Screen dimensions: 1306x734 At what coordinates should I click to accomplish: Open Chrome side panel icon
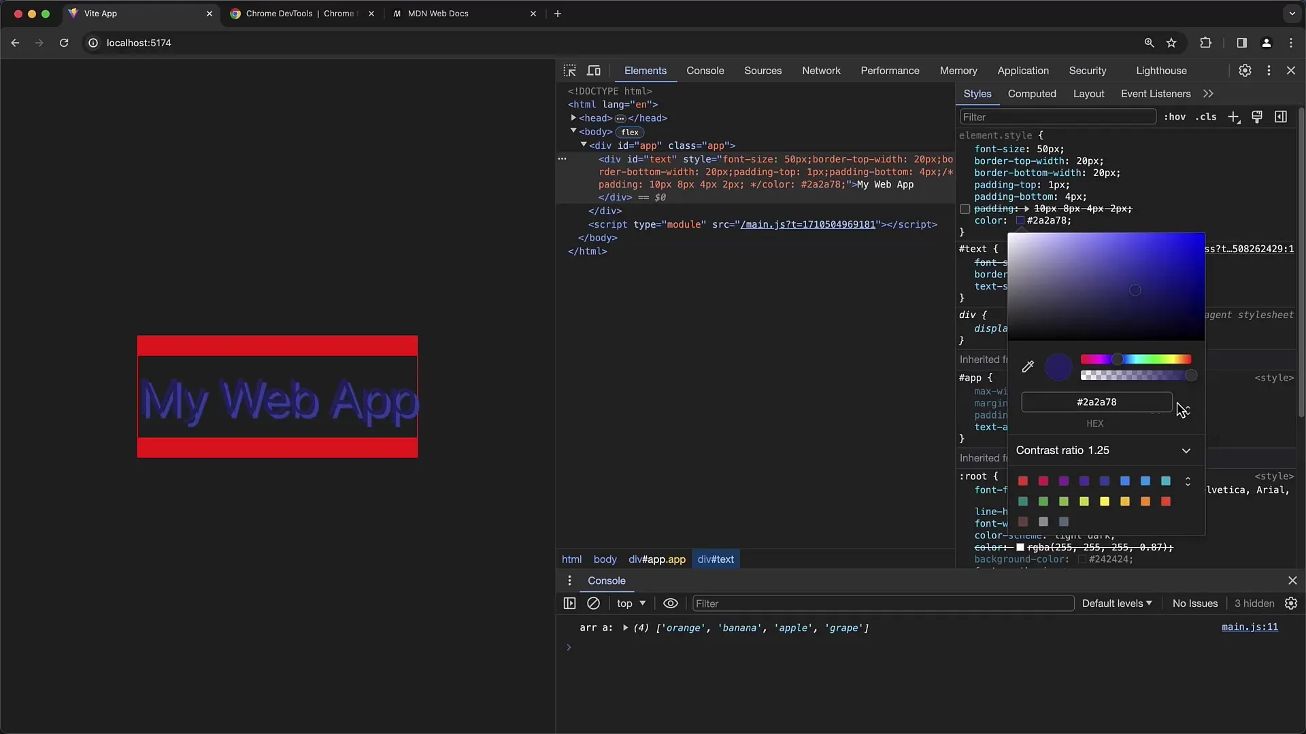coord(1241,43)
